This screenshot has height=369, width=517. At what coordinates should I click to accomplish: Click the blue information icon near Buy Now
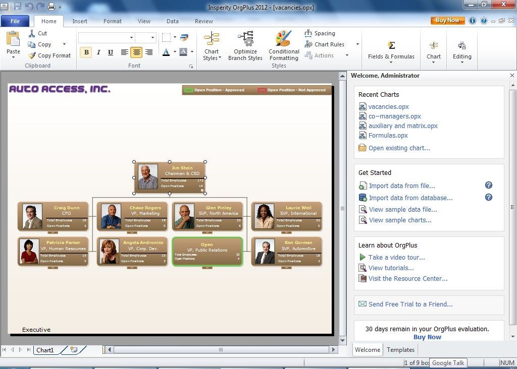pos(473,21)
